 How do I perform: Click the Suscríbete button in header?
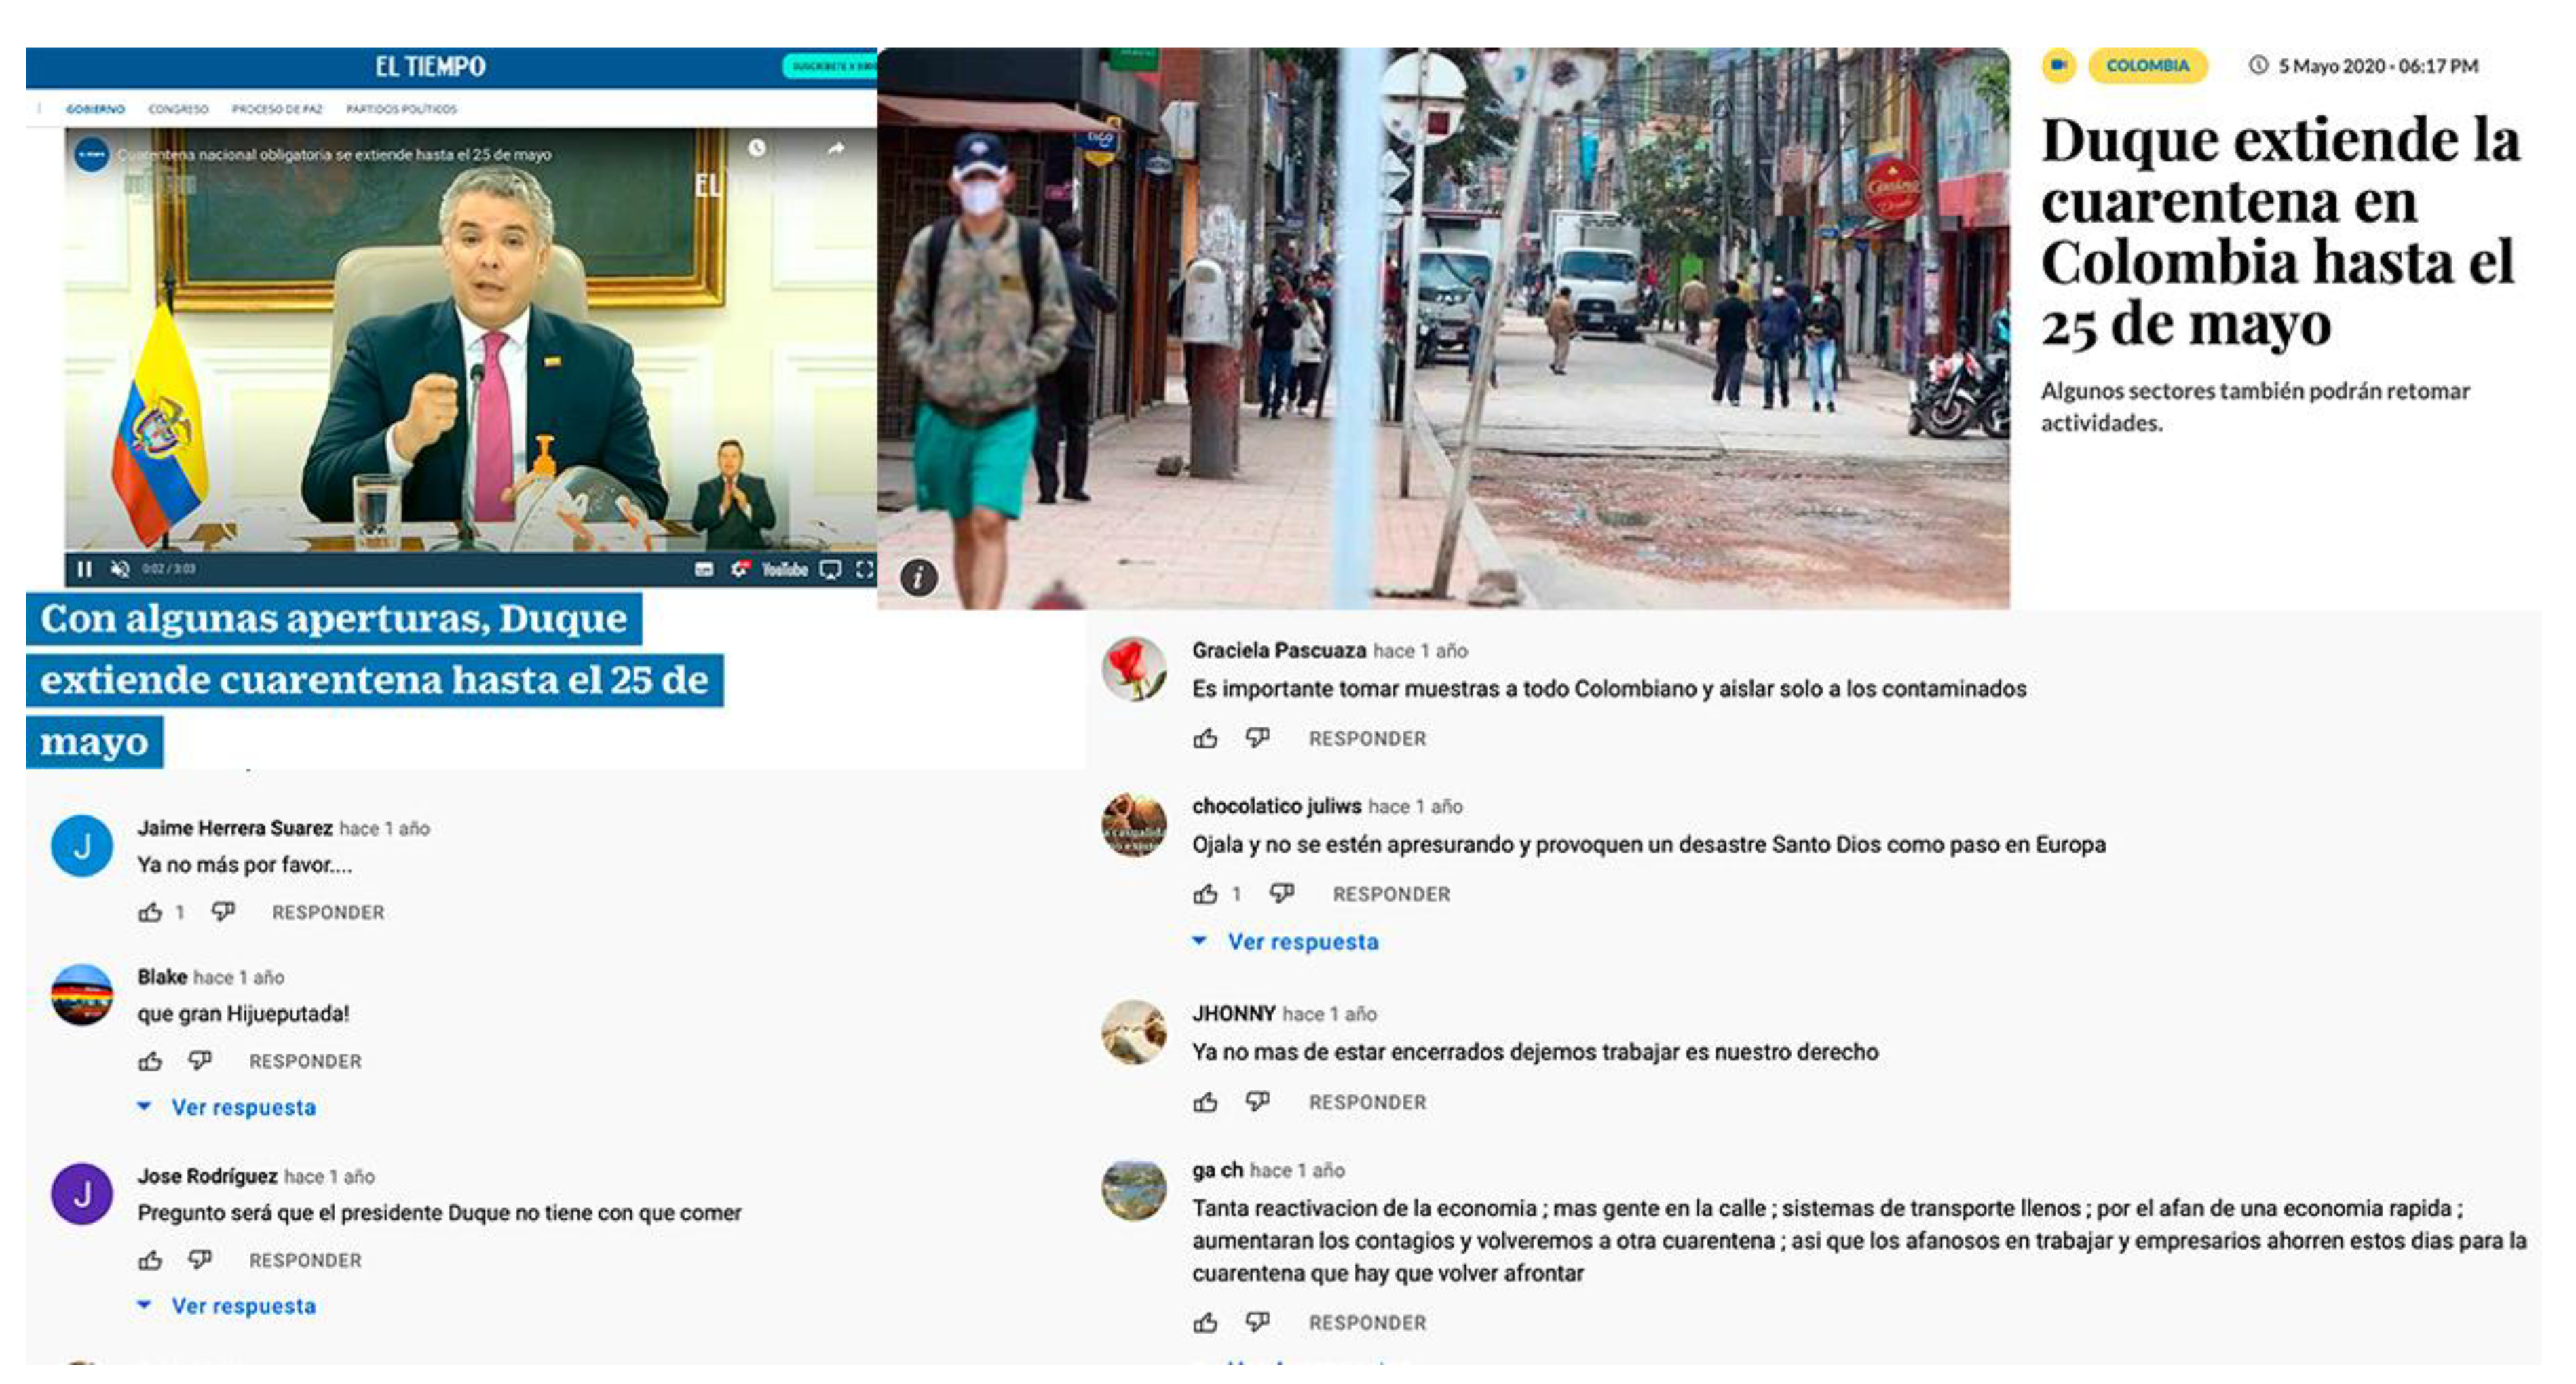point(830,66)
